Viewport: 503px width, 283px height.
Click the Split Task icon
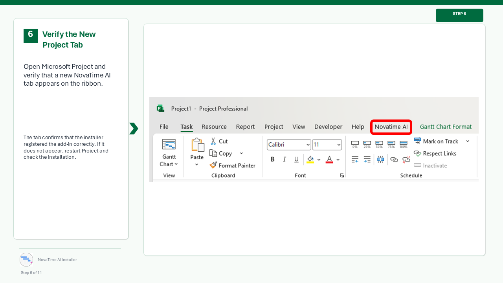coord(380,159)
